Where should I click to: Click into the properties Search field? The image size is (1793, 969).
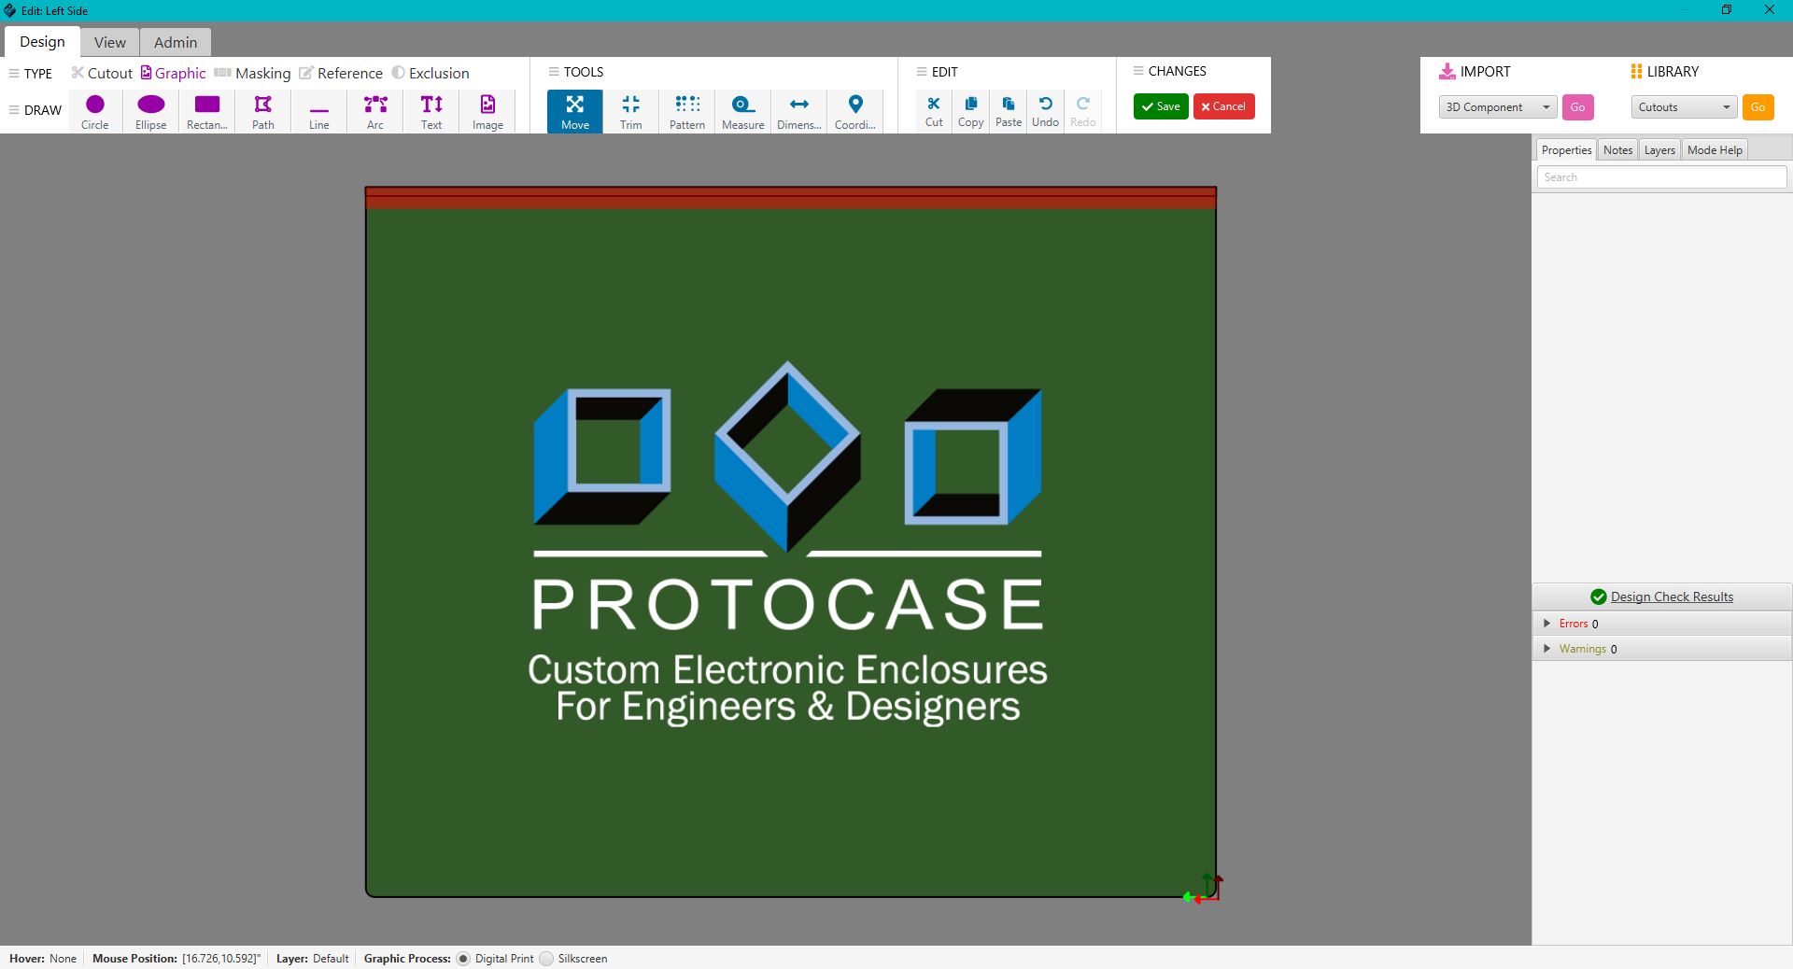[1661, 177]
